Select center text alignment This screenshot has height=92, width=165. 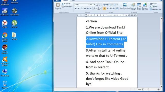click(108, 8)
